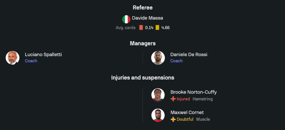
Task: Click the Brooke Norton-Cuffy player name
Action: point(194,92)
